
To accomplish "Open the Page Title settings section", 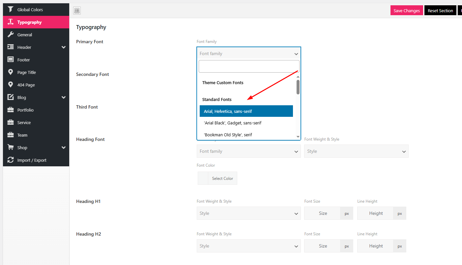I will coord(36,72).
